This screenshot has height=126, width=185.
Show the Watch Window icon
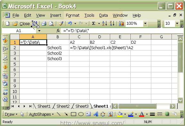coord(5,92)
